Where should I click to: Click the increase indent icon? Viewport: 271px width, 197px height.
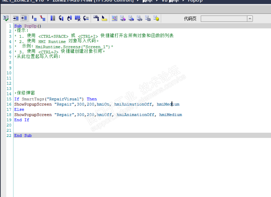pyautogui.click(x=16, y=18)
